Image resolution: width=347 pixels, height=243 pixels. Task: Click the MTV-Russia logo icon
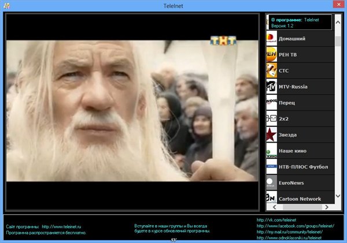coord(272,87)
